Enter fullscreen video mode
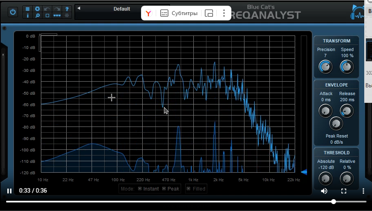 pyautogui.click(x=343, y=191)
